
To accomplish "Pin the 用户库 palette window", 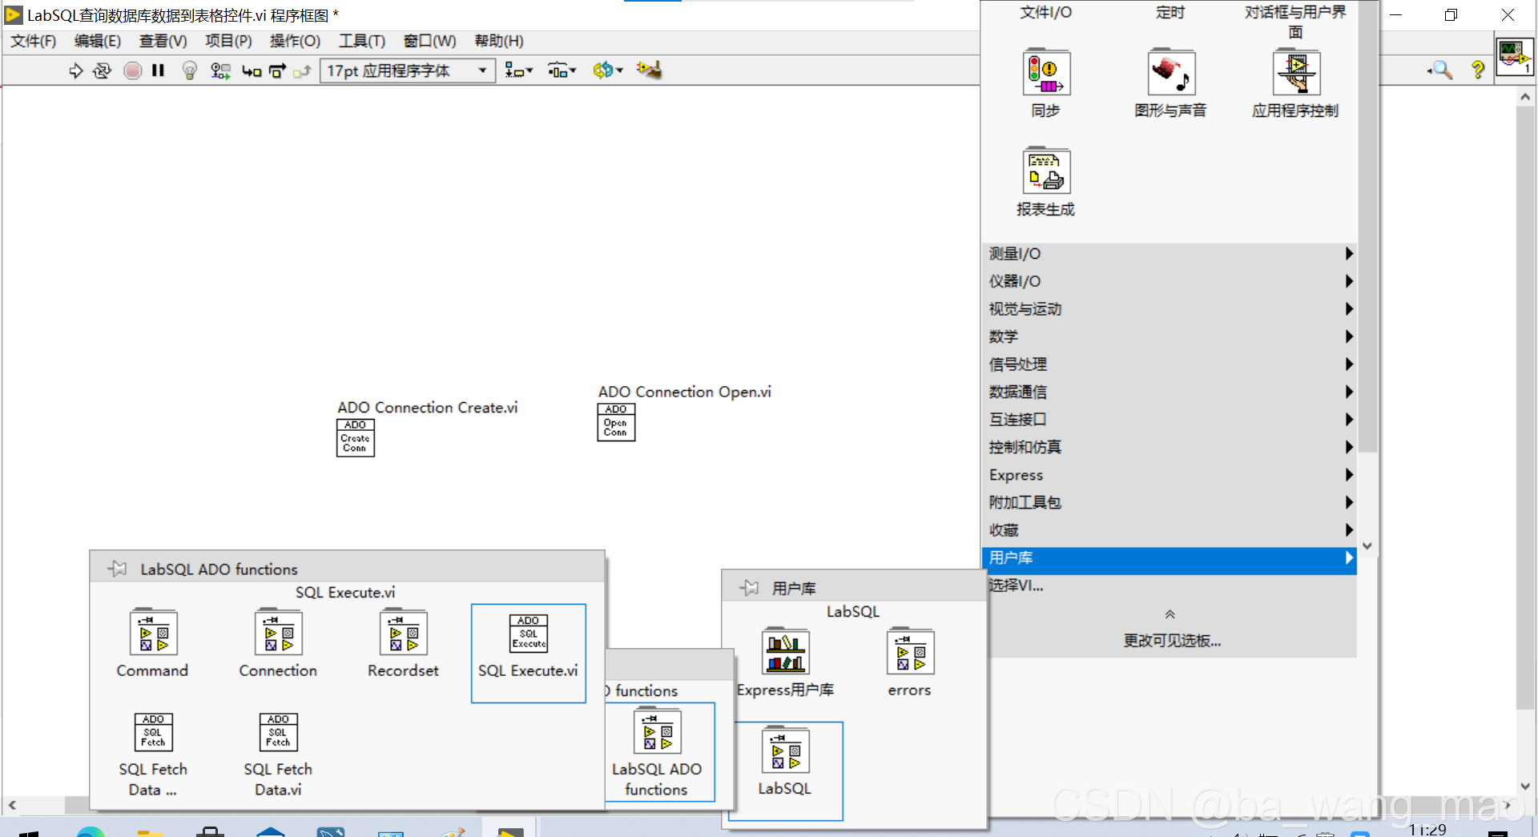I will click(x=750, y=587).
